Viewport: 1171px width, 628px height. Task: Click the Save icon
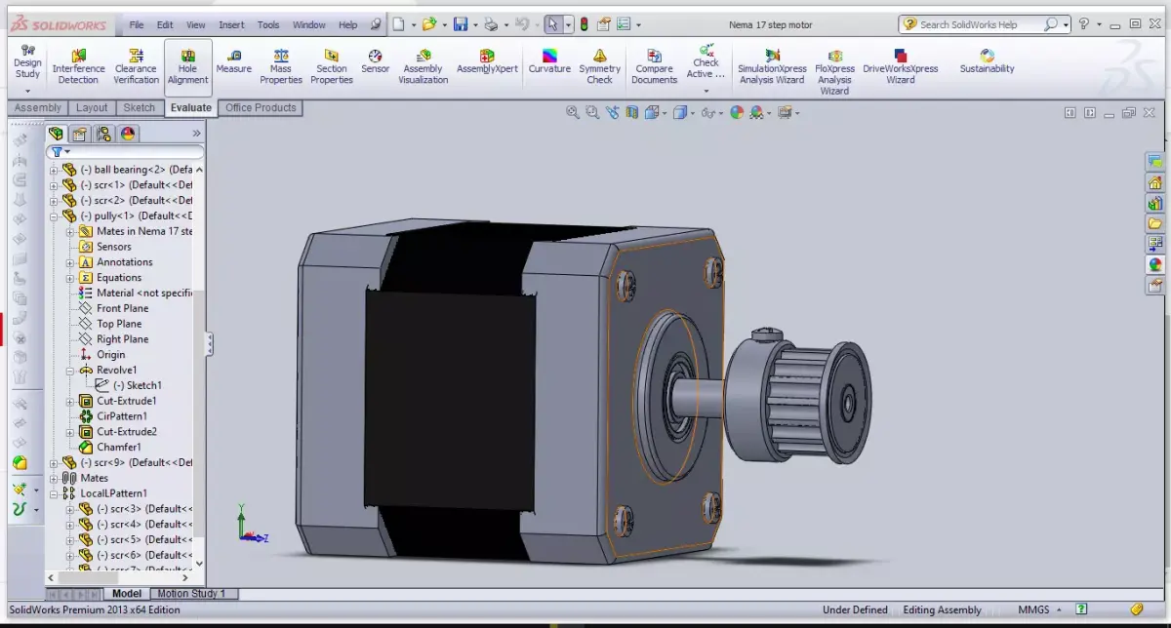[461, 24]
